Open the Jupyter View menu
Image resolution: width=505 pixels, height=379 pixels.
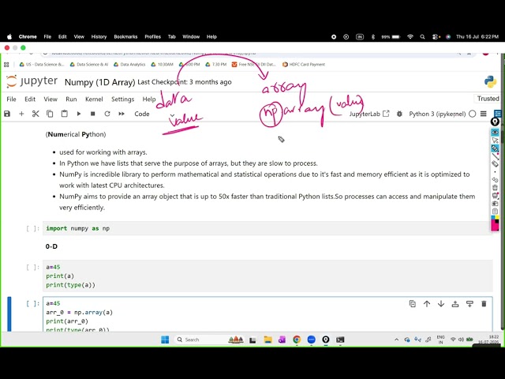point(50,99)
